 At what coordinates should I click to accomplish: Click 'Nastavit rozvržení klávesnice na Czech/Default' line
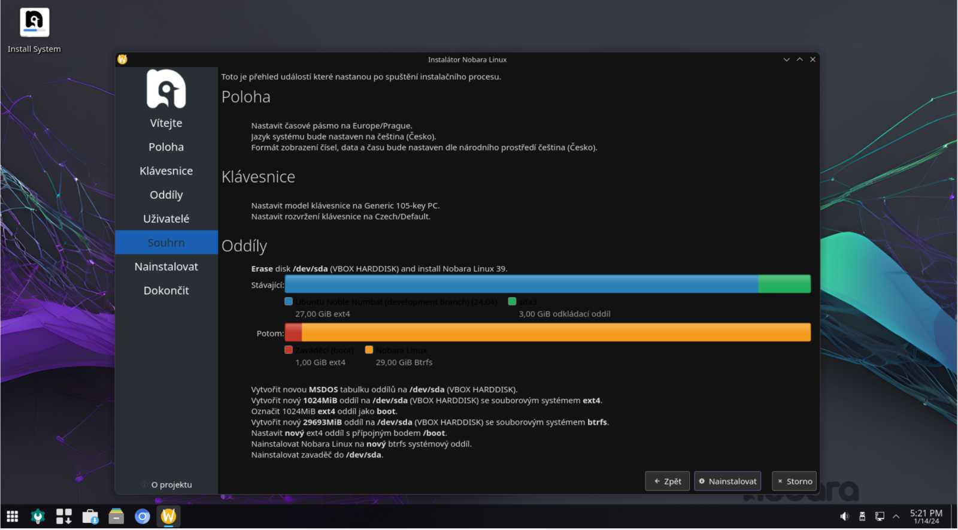(x=341, y=217)
